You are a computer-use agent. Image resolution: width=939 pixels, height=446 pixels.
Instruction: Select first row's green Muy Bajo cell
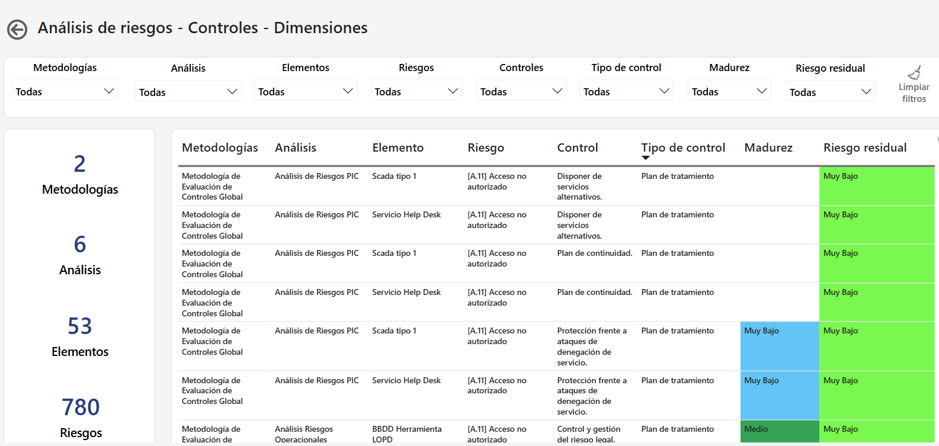(x=876, y=186)
